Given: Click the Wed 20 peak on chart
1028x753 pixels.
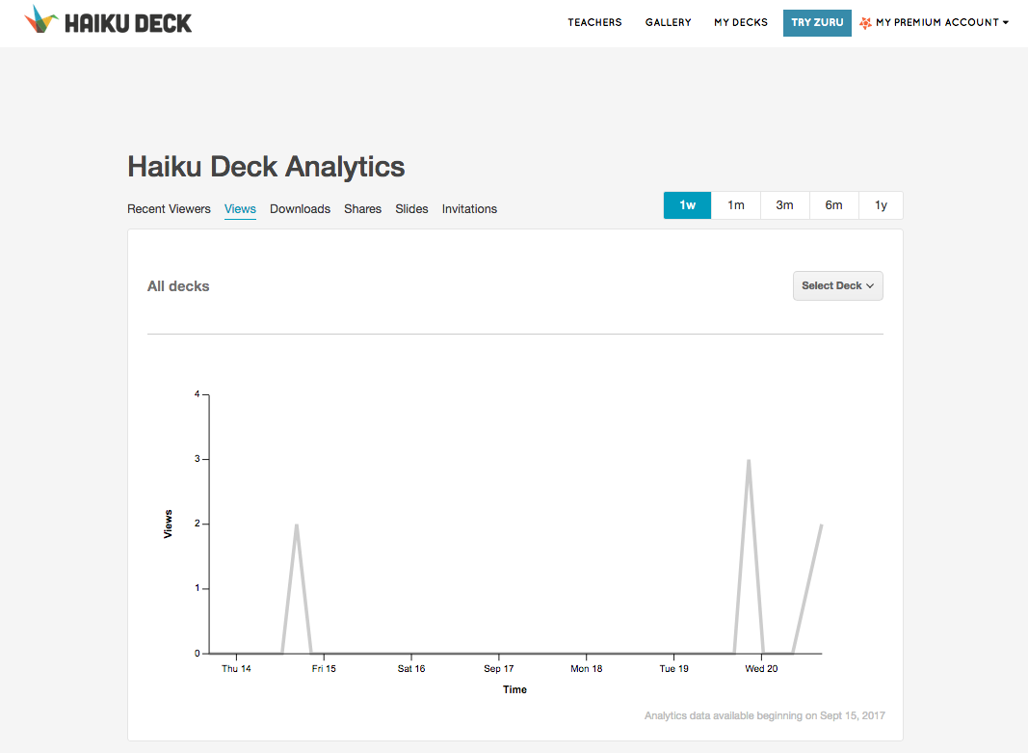Looking at the screenshot, I should (x=749, y=461).
